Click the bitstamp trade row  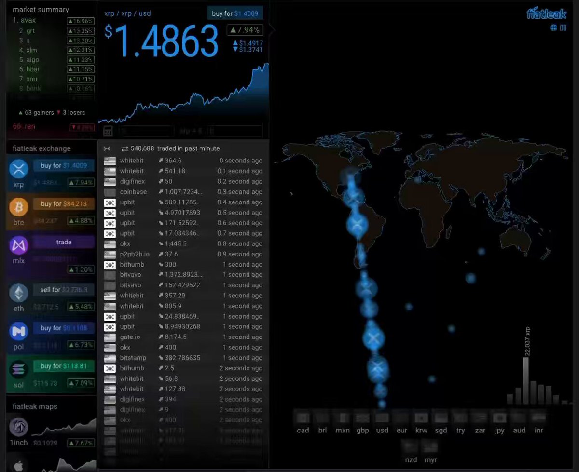[x=183, y=358]
